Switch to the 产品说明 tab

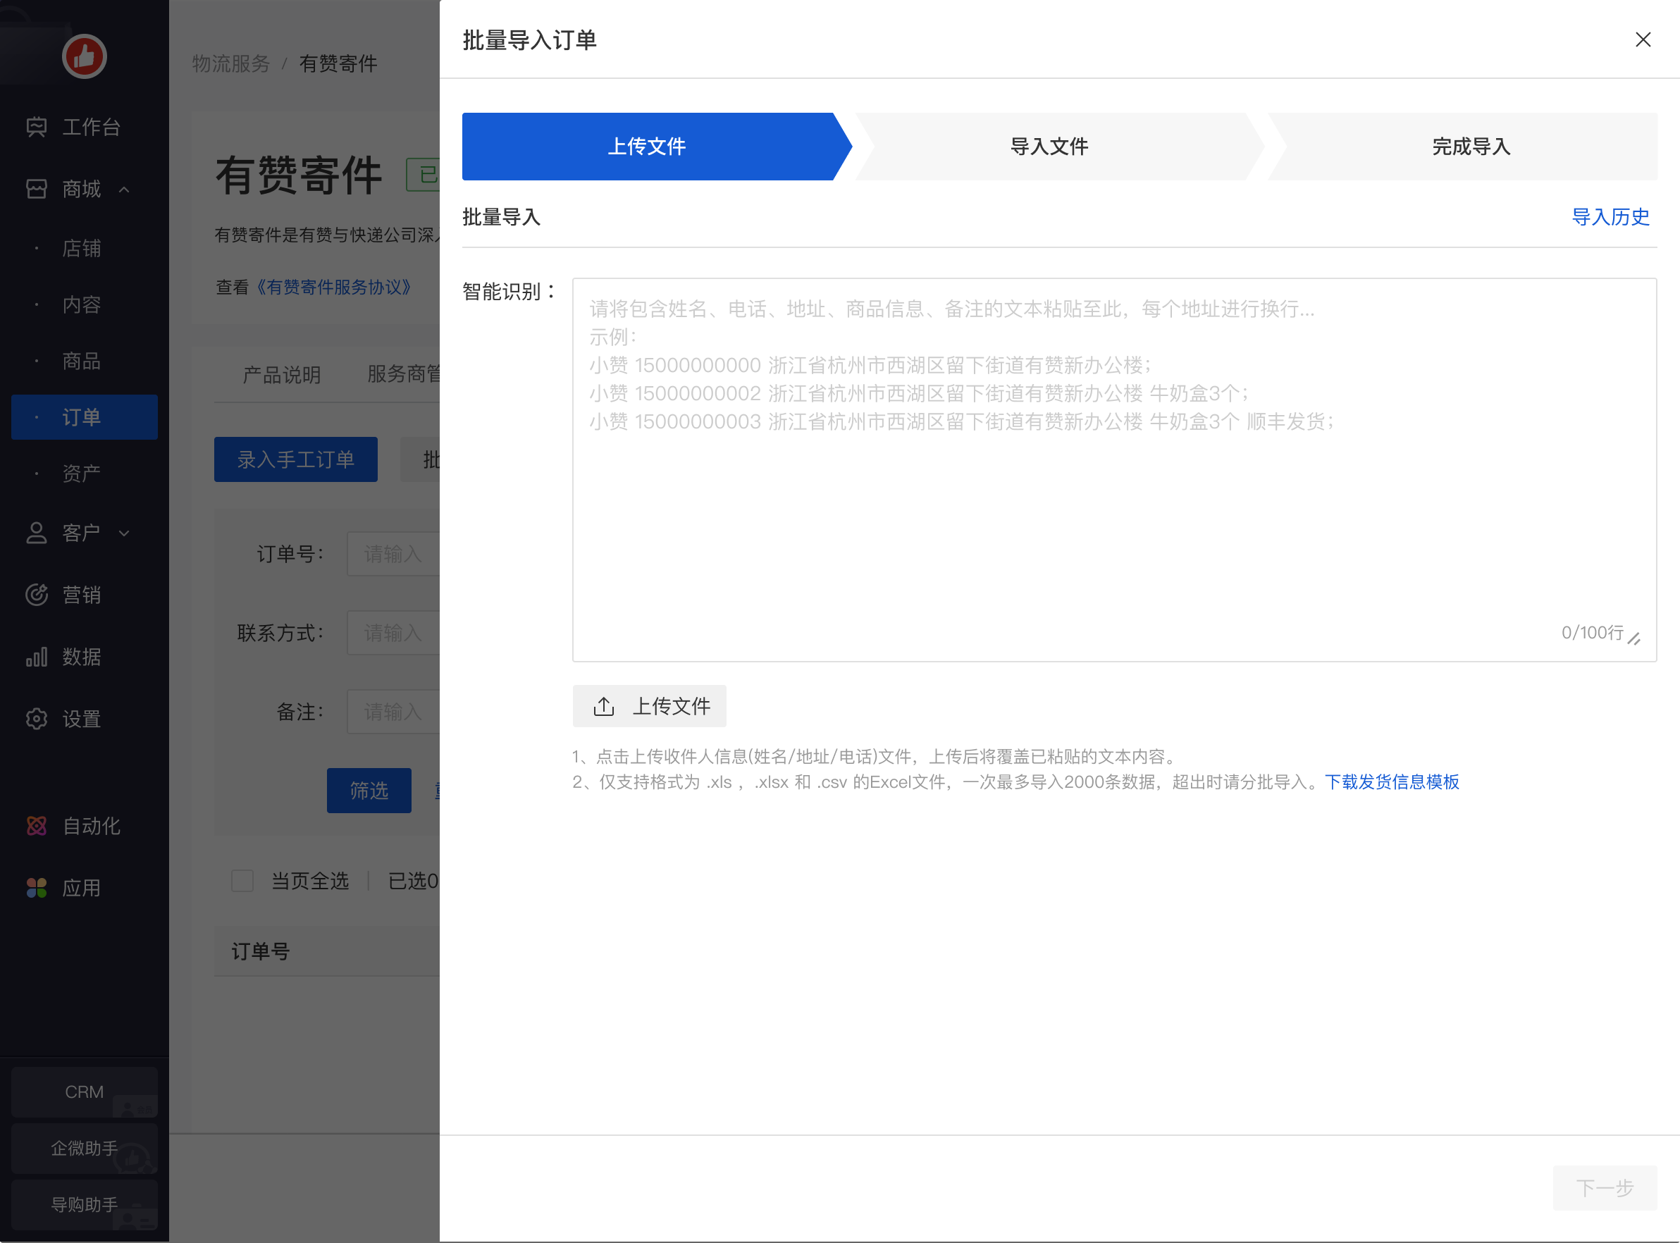coord(281,374)
